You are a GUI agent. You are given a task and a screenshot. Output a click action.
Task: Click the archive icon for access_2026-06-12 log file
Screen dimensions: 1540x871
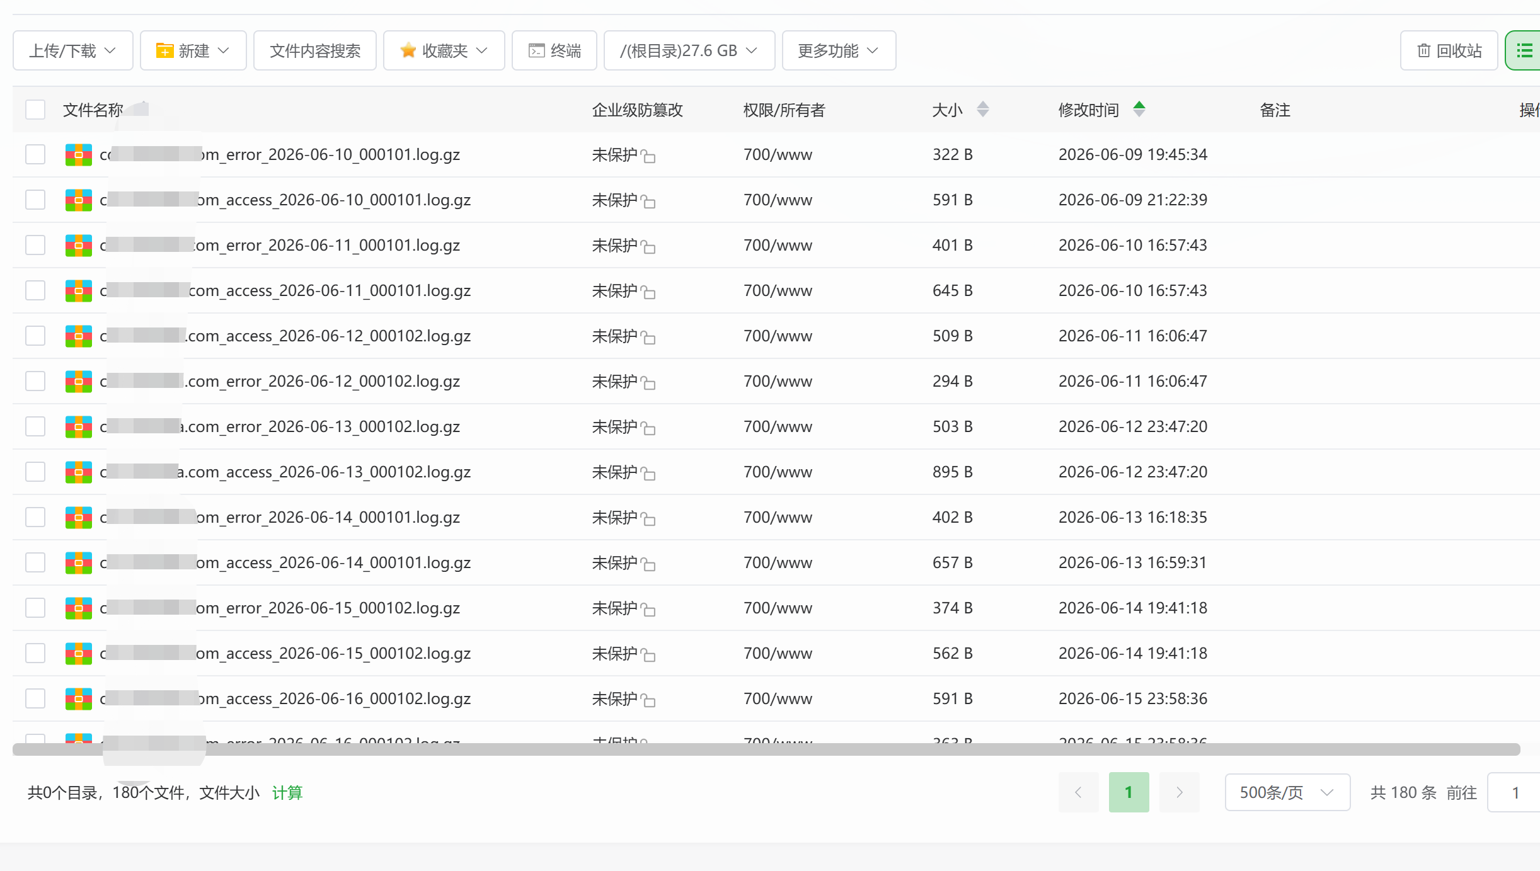79,336
